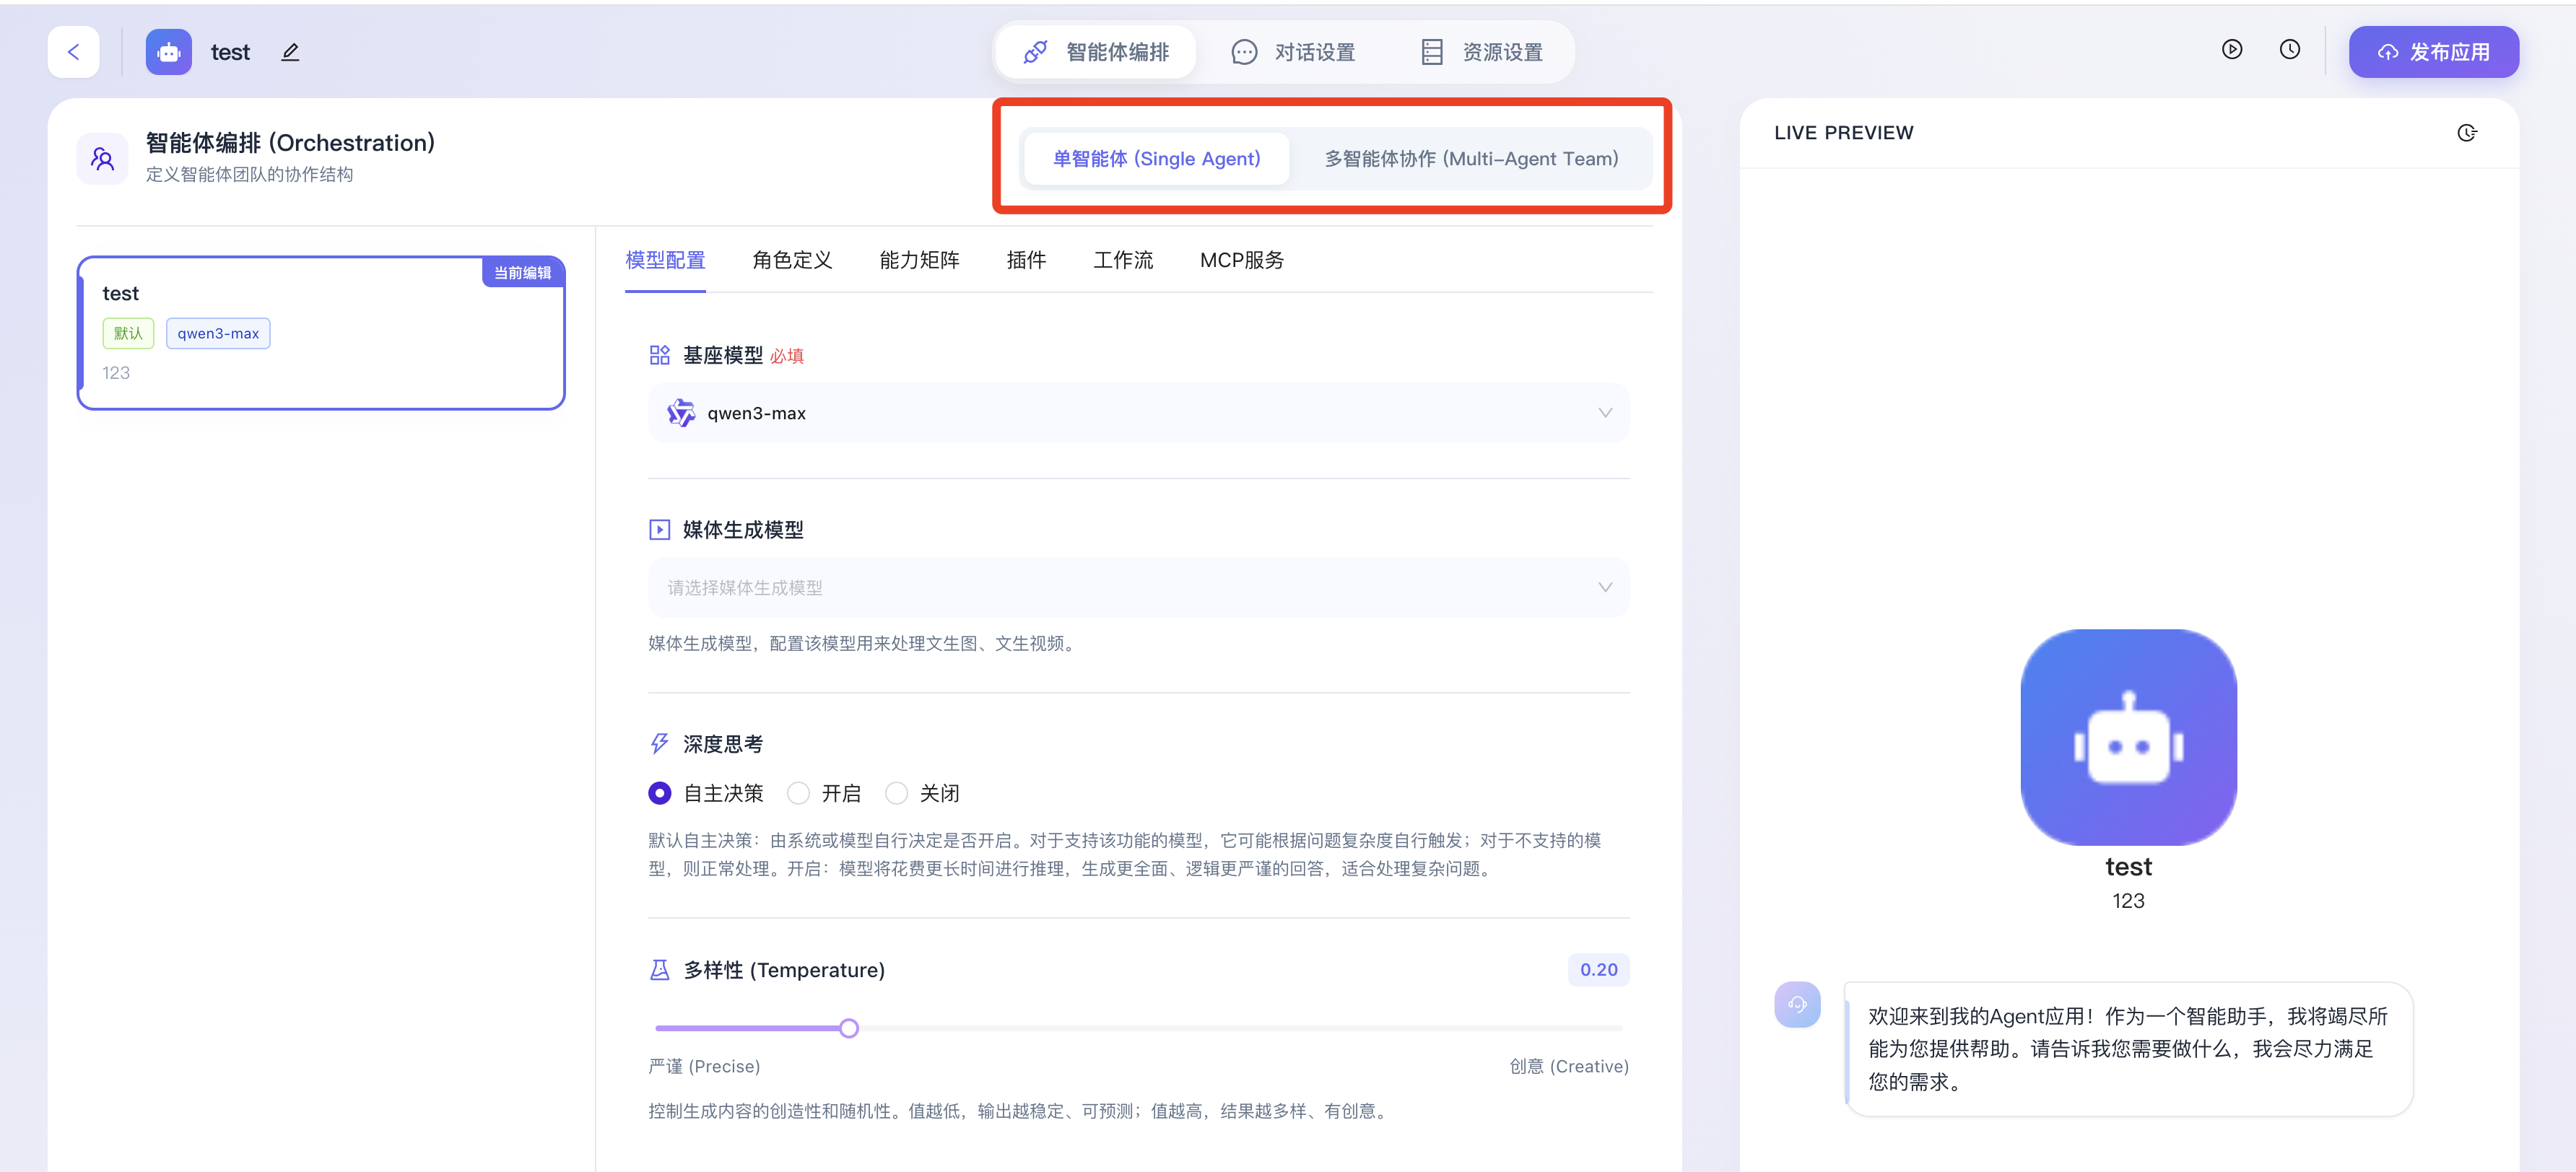This screenshot has height=1172, width=2576.
Task: Click the blue robot app icon in header
Action: 169,52
